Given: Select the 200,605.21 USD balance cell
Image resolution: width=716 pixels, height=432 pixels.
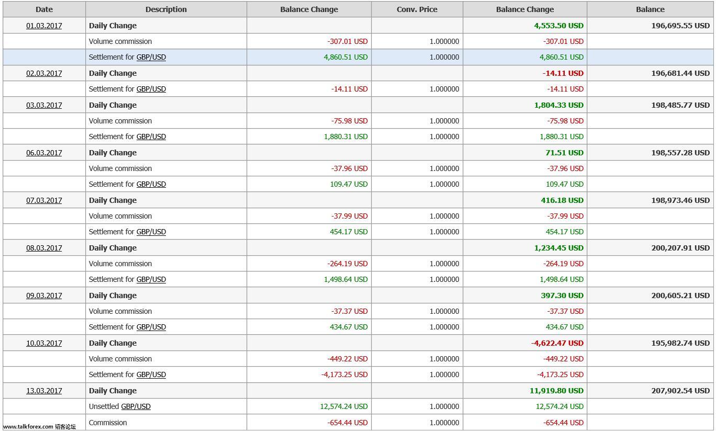Looking at the screenshot, I should pyautogui.click(x=650, y=295).
